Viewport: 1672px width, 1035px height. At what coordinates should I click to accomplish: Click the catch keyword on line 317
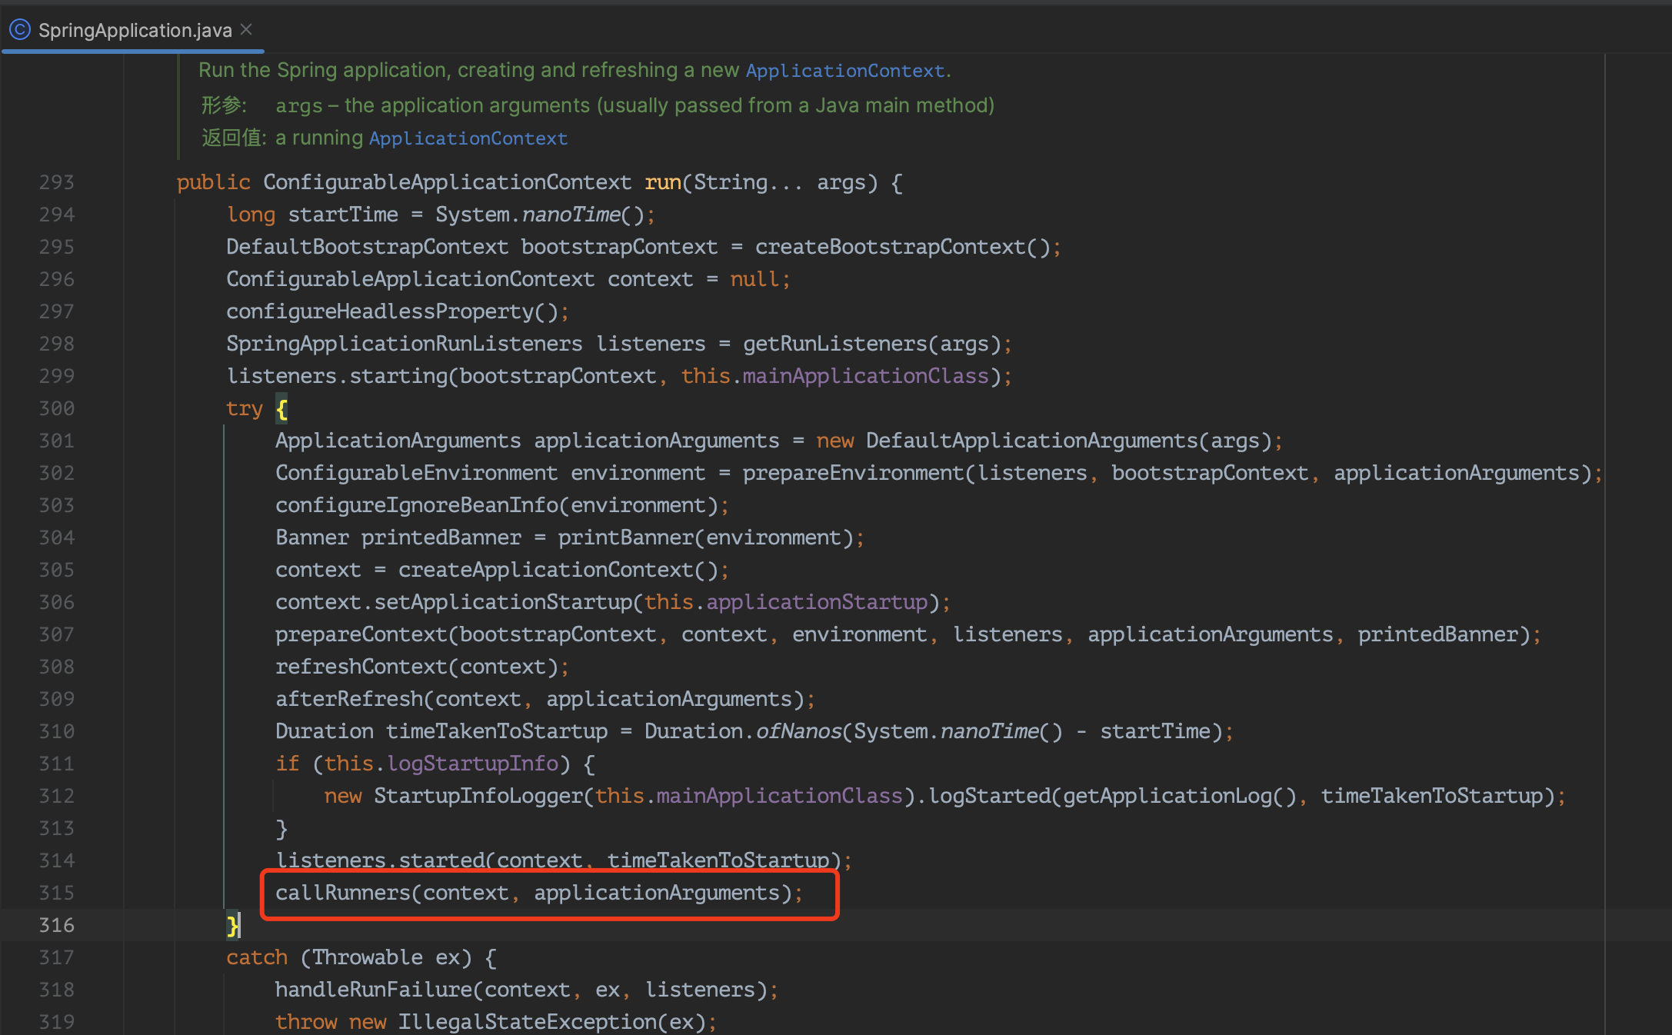coord(256,957)
